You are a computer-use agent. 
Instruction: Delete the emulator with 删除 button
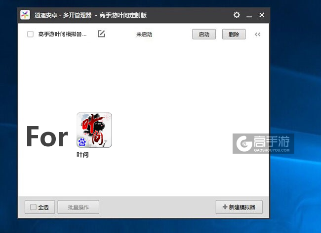pos(234,34)
